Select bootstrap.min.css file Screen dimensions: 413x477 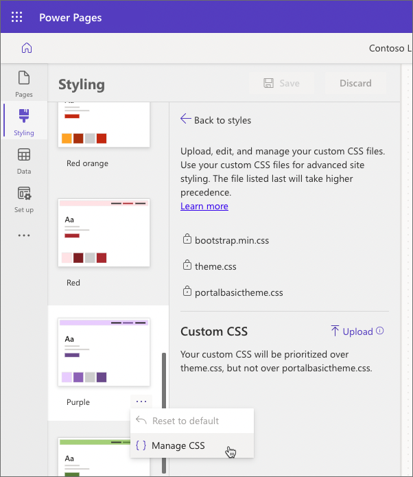coord(232,240)
